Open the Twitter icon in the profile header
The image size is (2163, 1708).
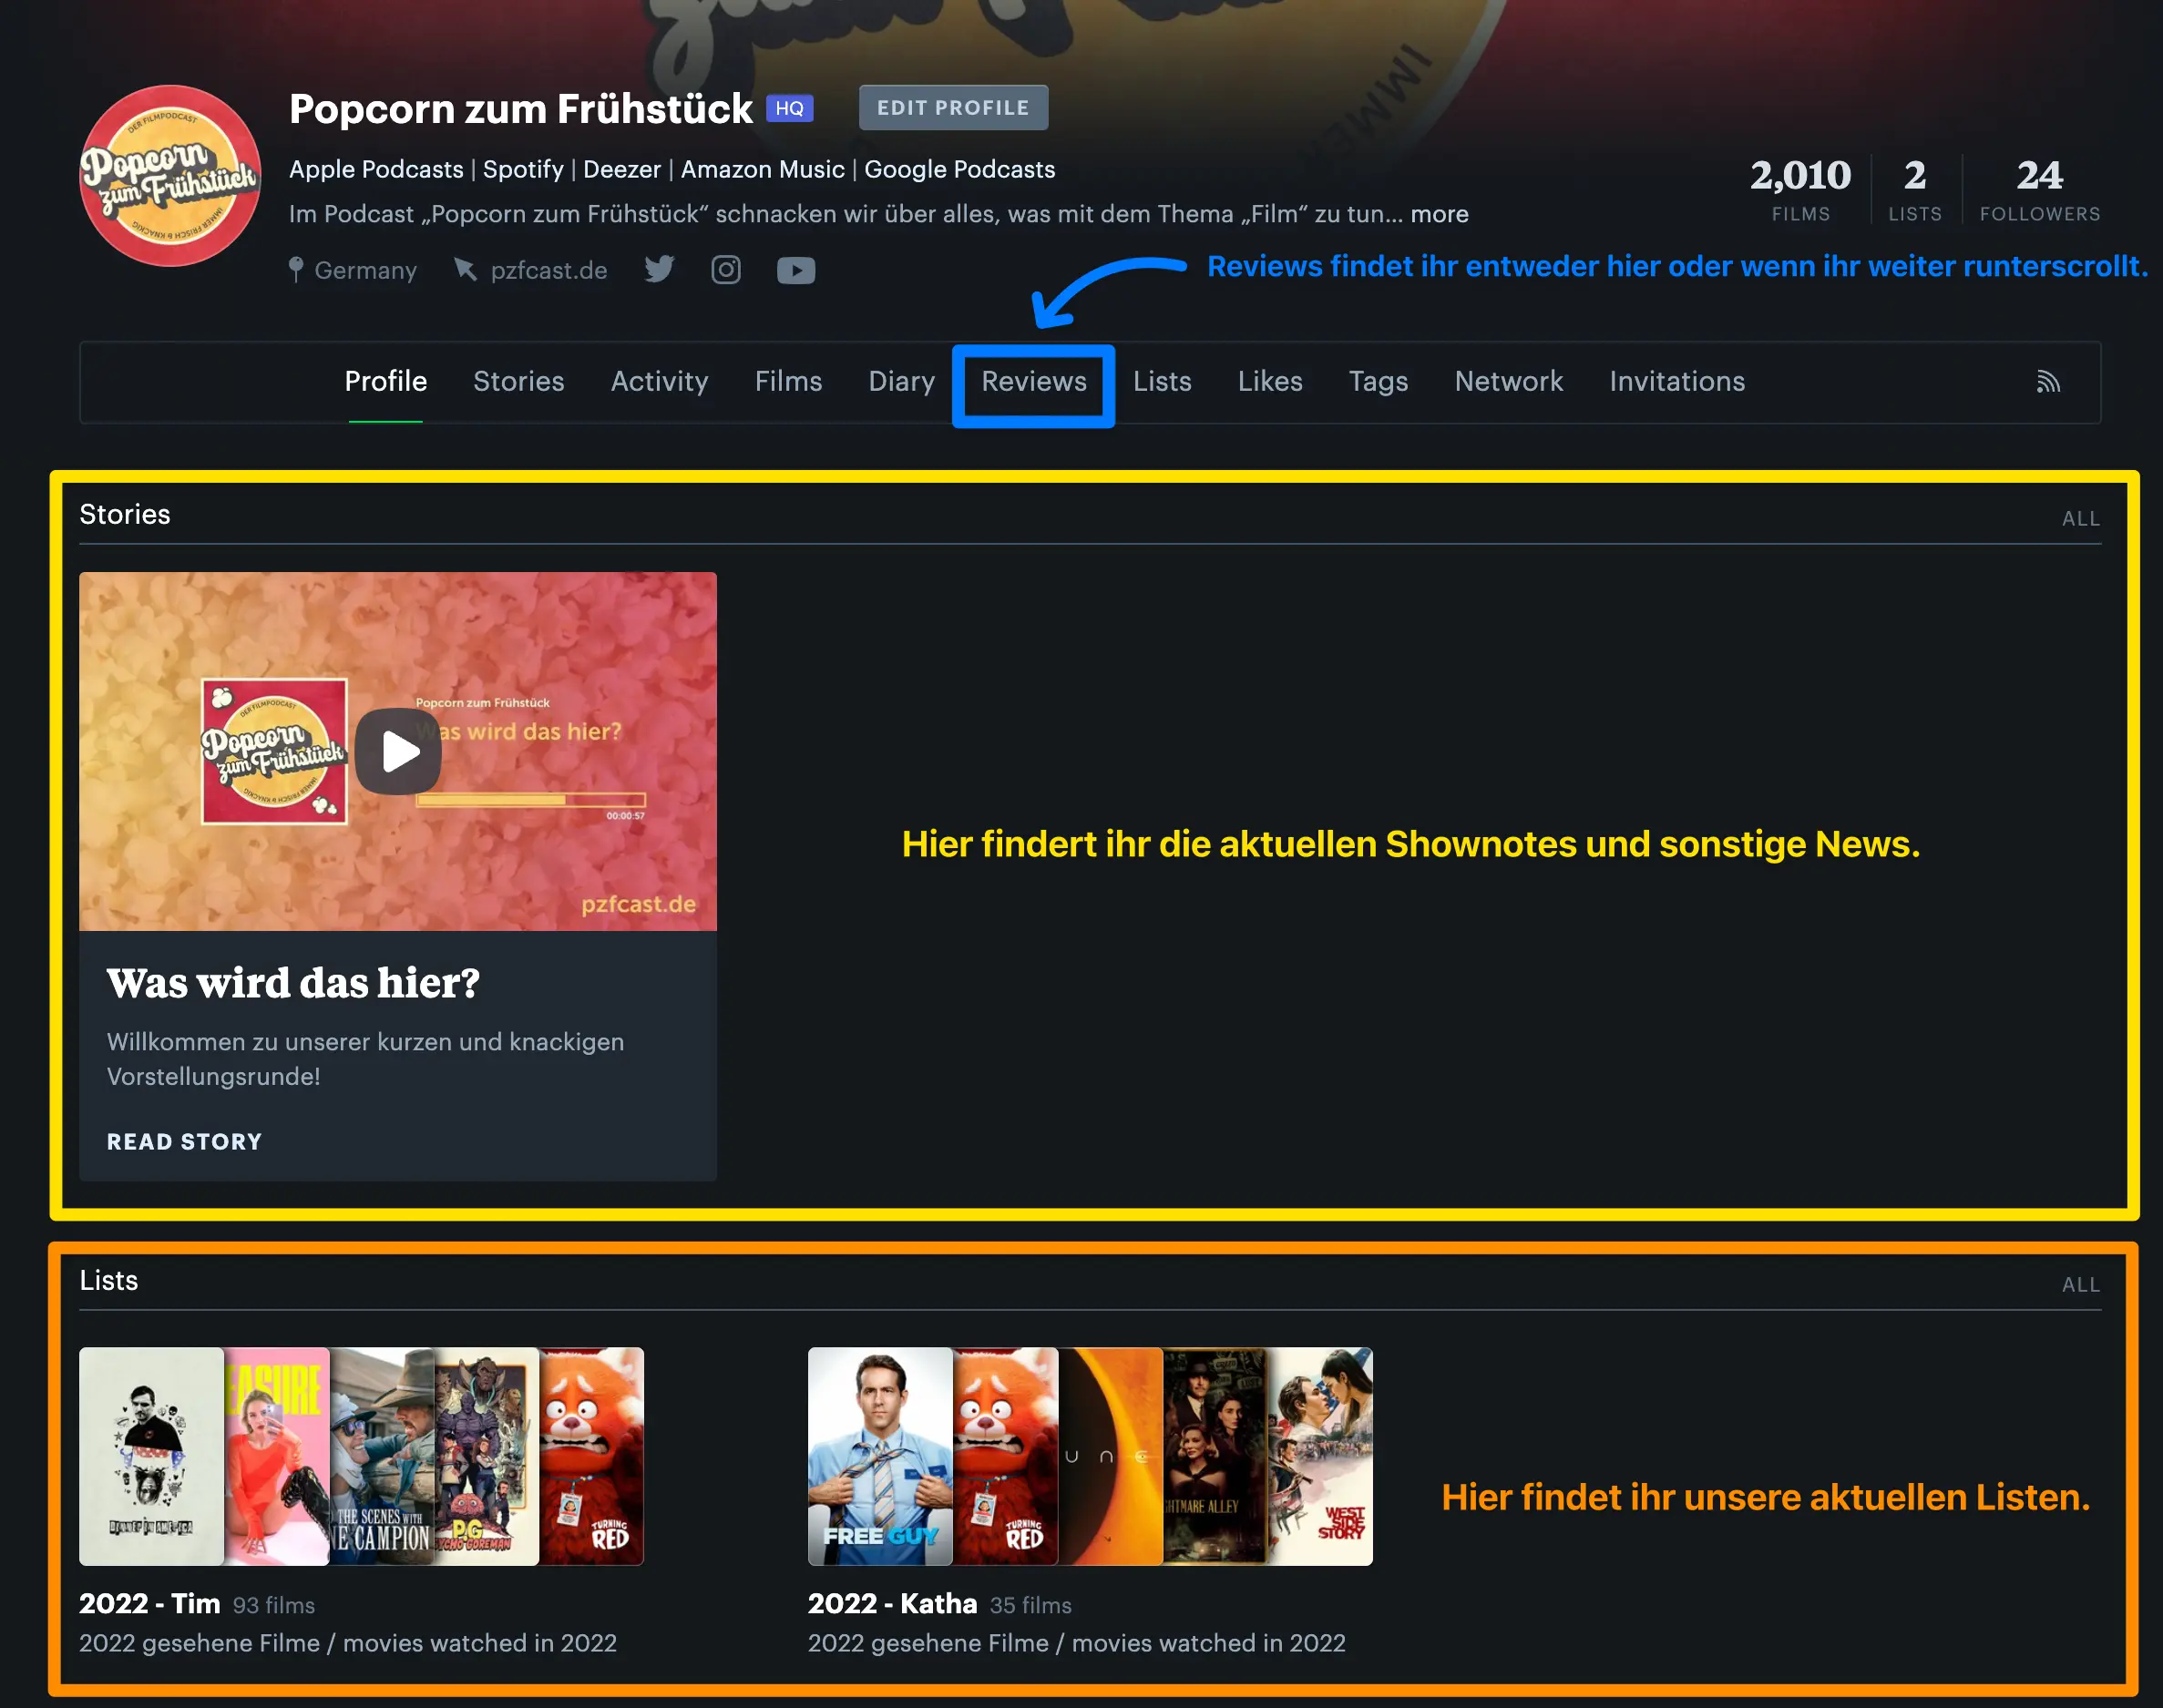[x=659, y=269]
